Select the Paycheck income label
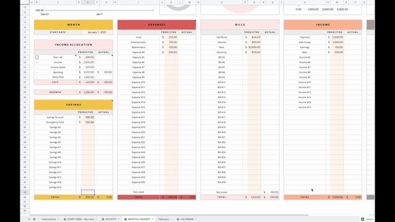Image resolution: width=395 pixels, height=222 pixels. 305,37
